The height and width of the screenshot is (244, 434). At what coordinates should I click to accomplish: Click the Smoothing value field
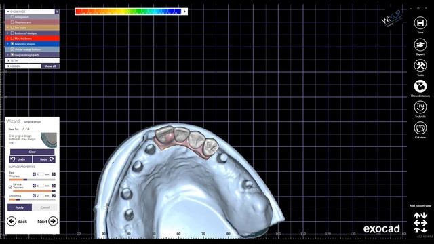coord(40,196)
